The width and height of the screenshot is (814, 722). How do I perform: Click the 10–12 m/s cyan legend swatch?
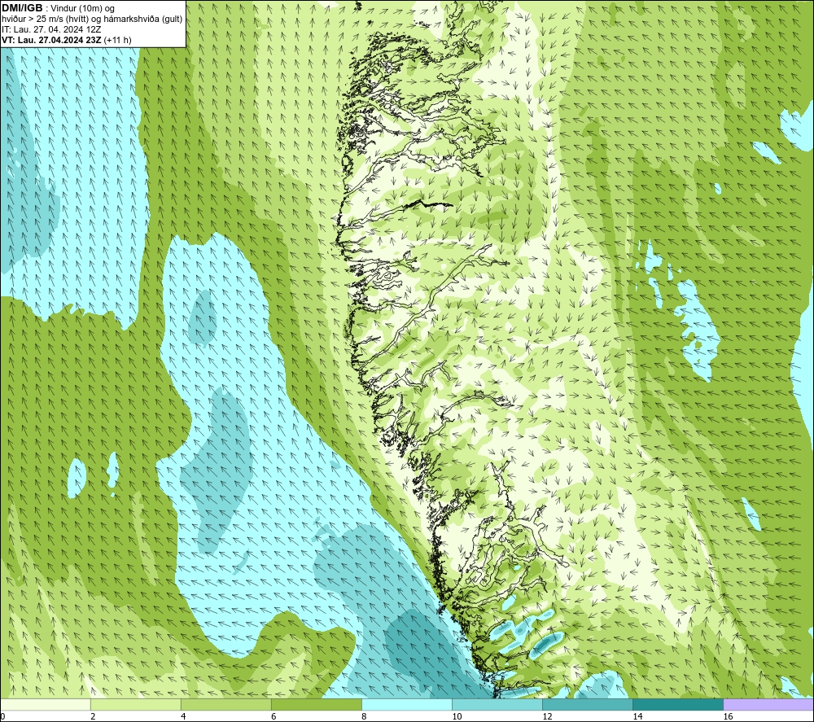(497, 704)
